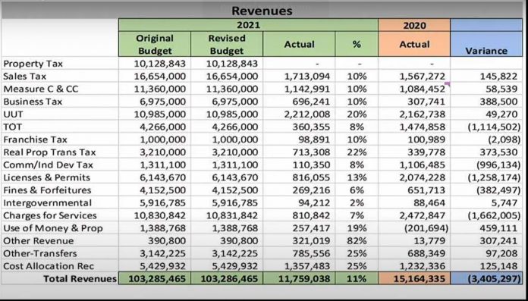Select the Original Budget column header
The image size is (528, 301).
155,44
